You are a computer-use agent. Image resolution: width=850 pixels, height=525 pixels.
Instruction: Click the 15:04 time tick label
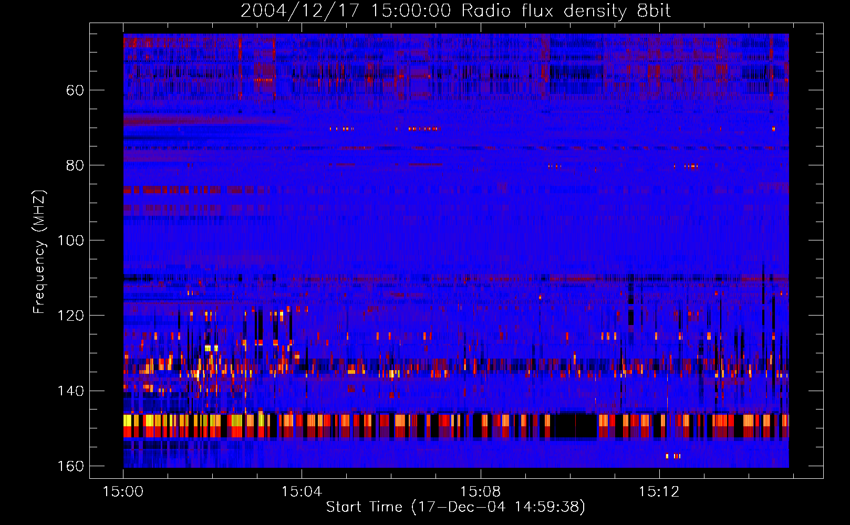pyautogui.click(x=302, y=492)
